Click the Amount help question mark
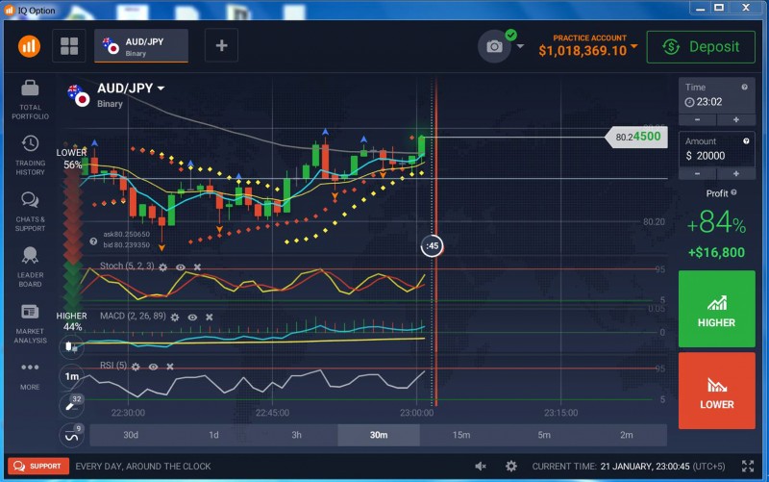769x482 pixels. click(746, 140)
